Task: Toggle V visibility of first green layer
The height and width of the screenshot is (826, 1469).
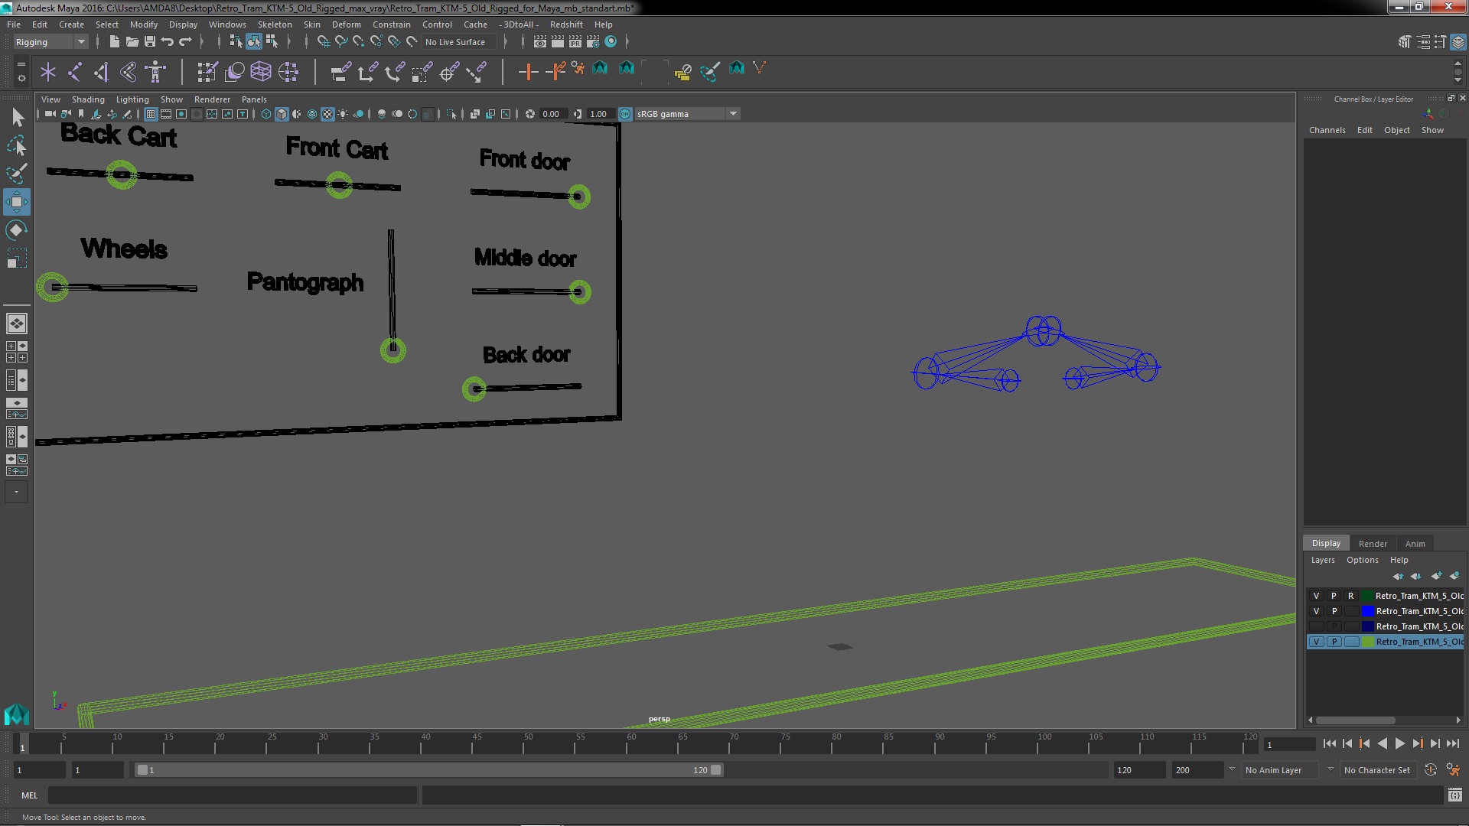Action: 1317,596
